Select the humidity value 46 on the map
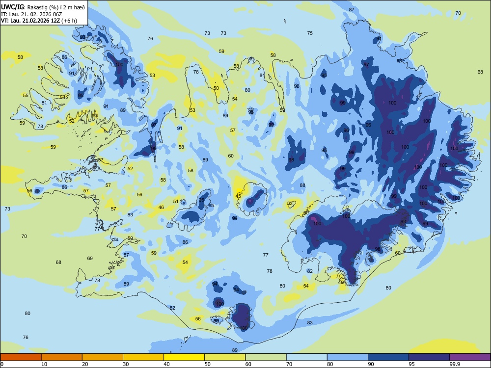 point(161,207)
